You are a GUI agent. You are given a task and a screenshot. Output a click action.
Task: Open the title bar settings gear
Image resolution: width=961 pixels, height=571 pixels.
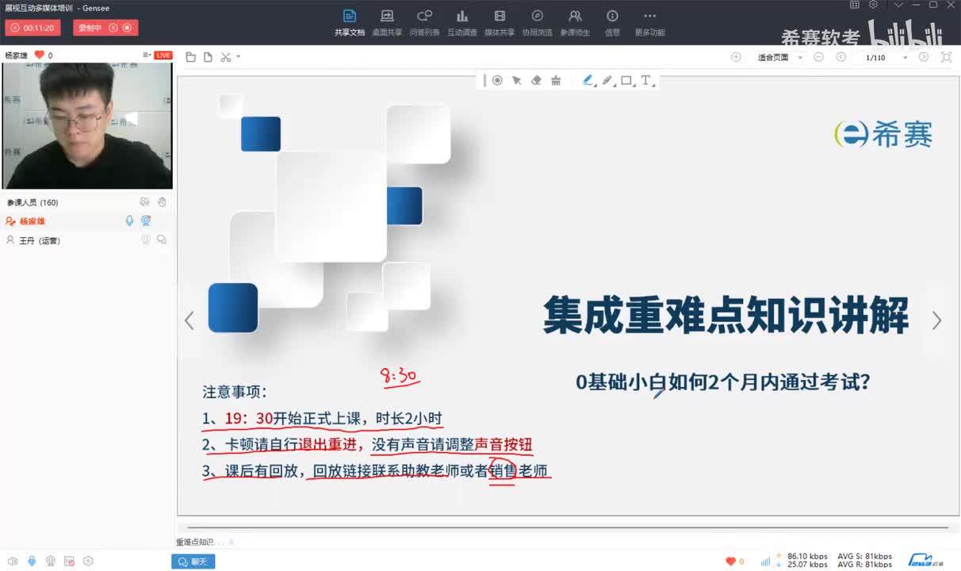point(872,5)
